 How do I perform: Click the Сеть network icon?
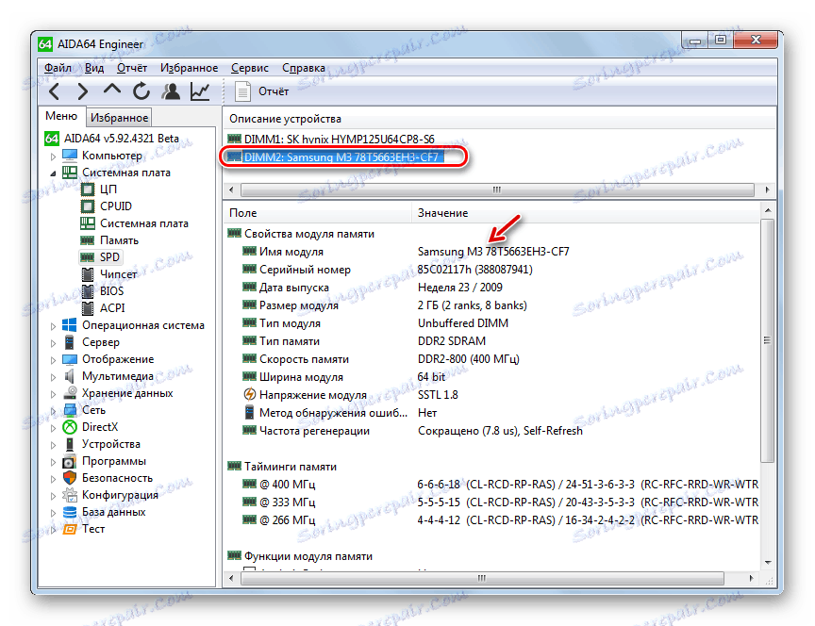(70, 410)
